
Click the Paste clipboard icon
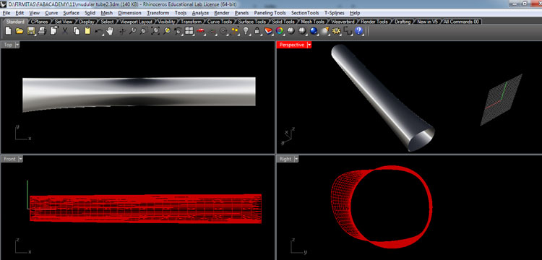point(87,31)
